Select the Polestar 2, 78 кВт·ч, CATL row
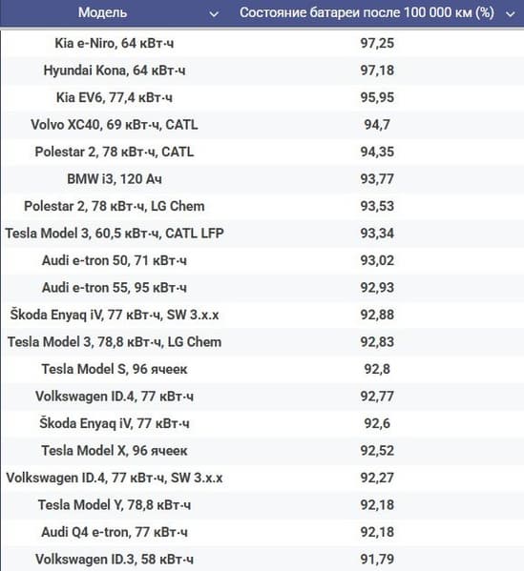 [x=264, y=152]
